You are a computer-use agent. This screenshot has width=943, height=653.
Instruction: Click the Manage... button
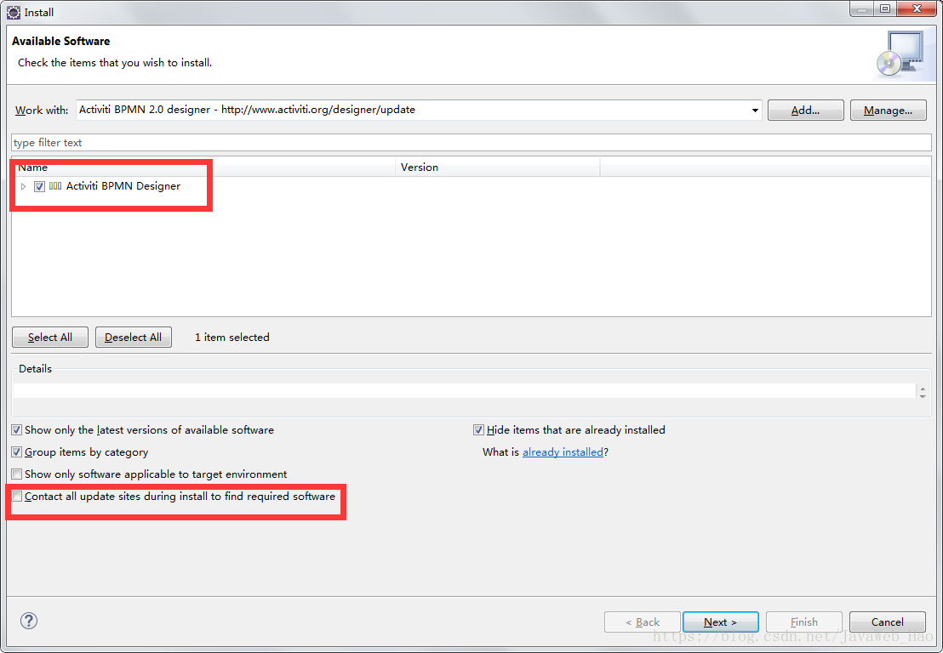tap(888, 110)
